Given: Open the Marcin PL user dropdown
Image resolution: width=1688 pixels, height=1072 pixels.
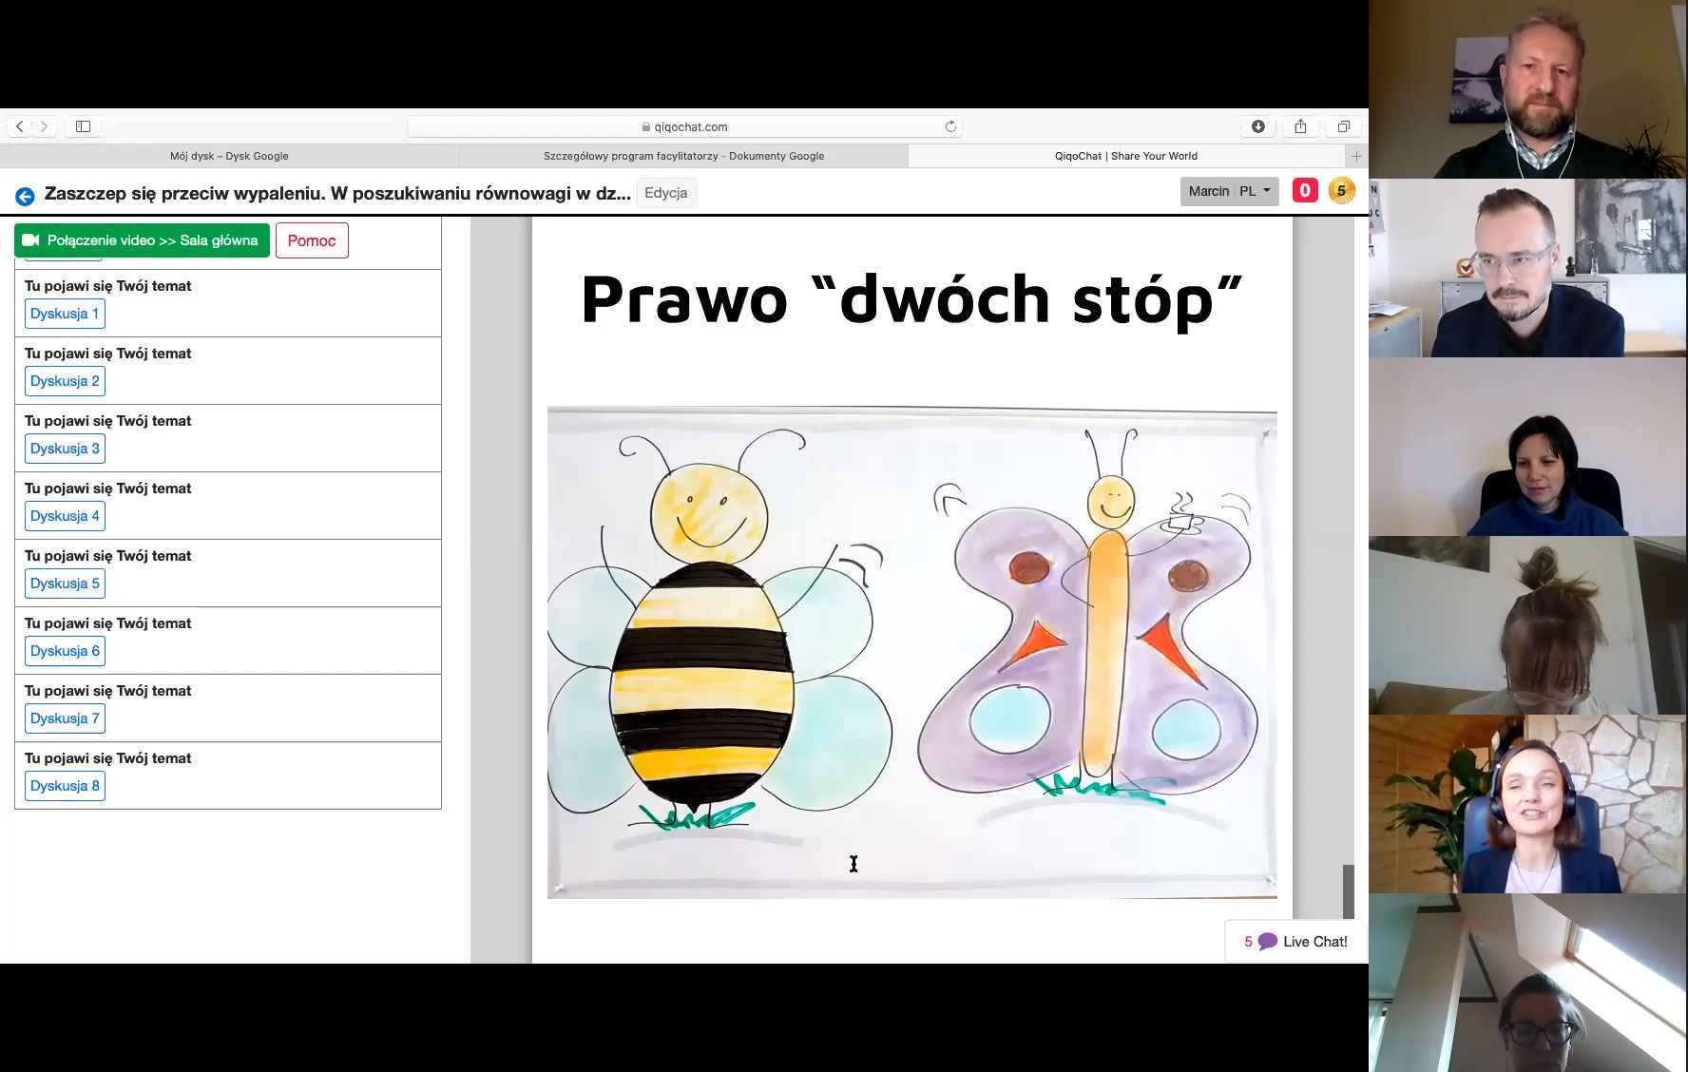Looking at the screenshot, I should (x=1230, y=191).
